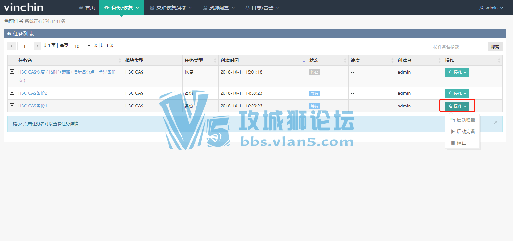Sort by 模块类型 column header

[153, 60]
